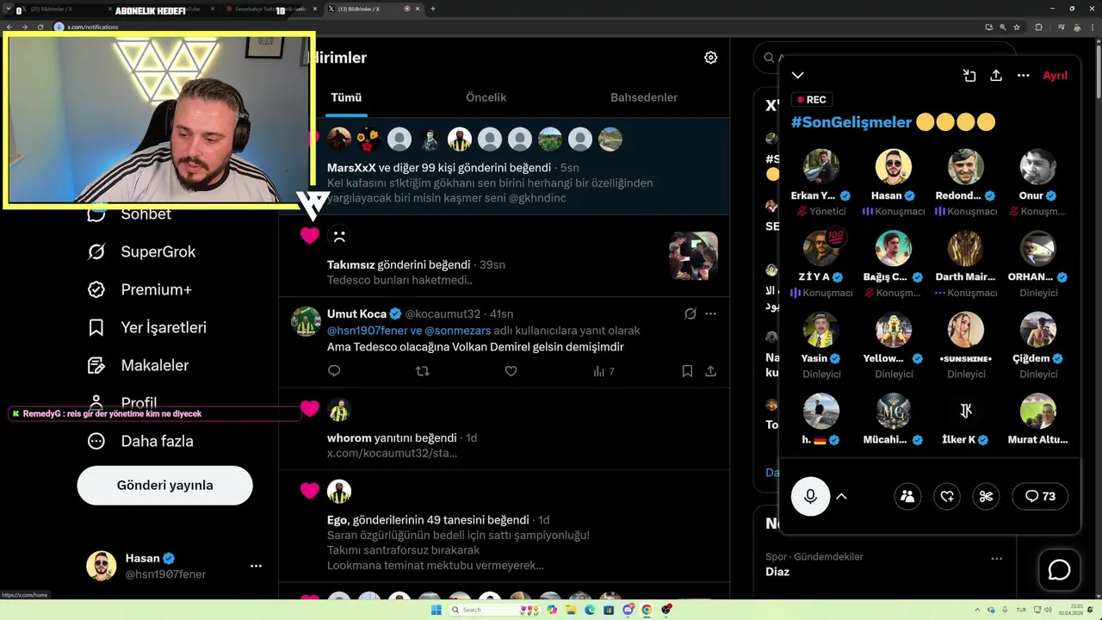
Task: Open account menu next to Hasan
Action: tap(256, 566)
